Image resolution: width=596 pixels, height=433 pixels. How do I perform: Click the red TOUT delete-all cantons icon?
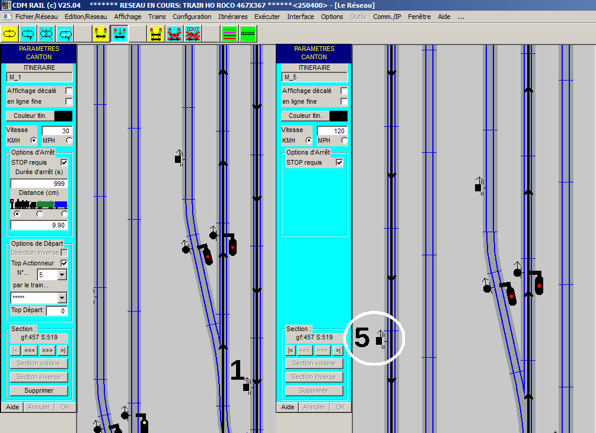[x=193, y=34]
